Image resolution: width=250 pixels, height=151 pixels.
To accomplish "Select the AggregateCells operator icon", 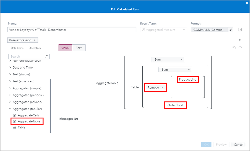I will click(14, 115).
